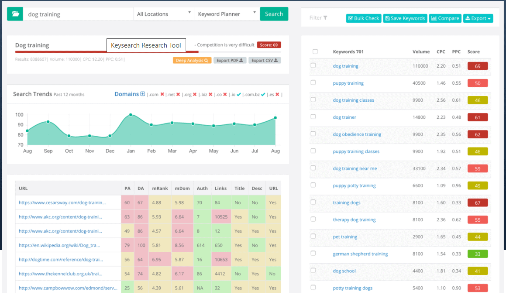
Task: Open the 'german shepherd training' keyword link
Action: tap(360, 254)
